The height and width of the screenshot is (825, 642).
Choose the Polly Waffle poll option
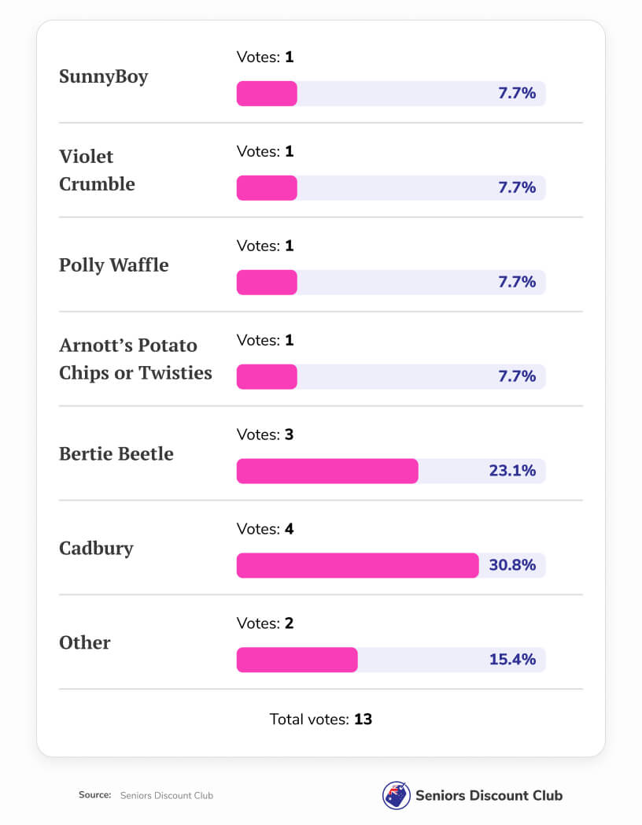113,265
